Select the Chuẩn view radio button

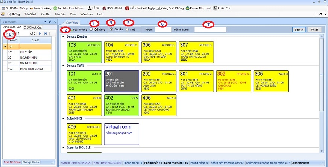point(111,29)
